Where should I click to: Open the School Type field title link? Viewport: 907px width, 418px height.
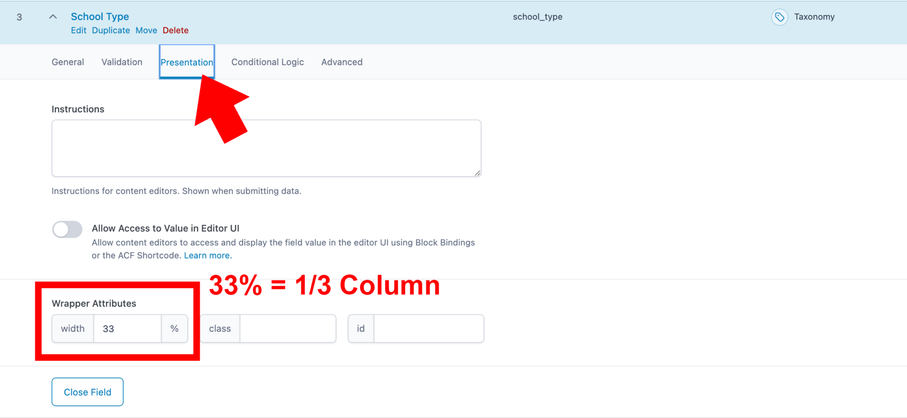(100, 16)
